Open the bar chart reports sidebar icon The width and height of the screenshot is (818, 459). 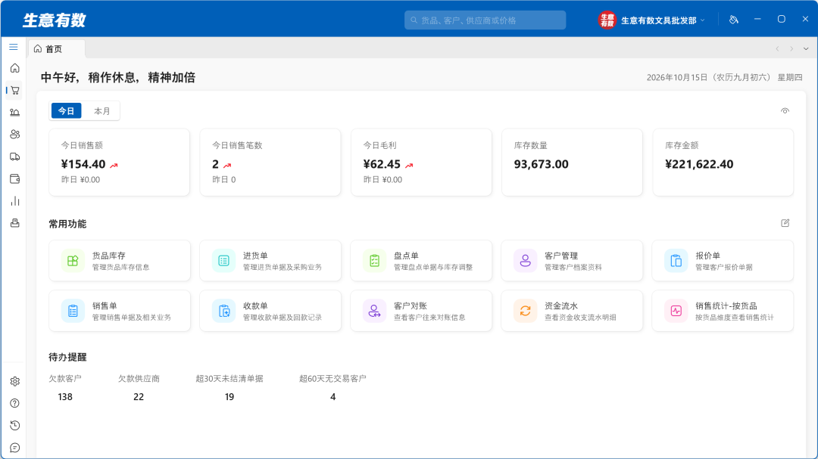click(x=14, y=200)
